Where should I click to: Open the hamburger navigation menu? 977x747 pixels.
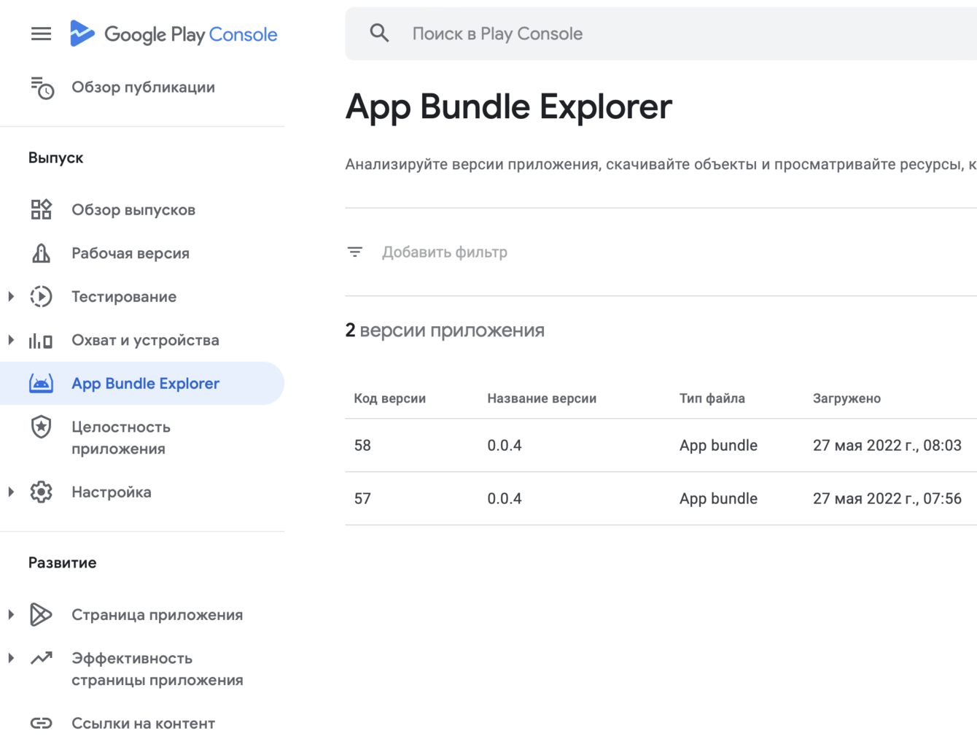coord(41,34)
